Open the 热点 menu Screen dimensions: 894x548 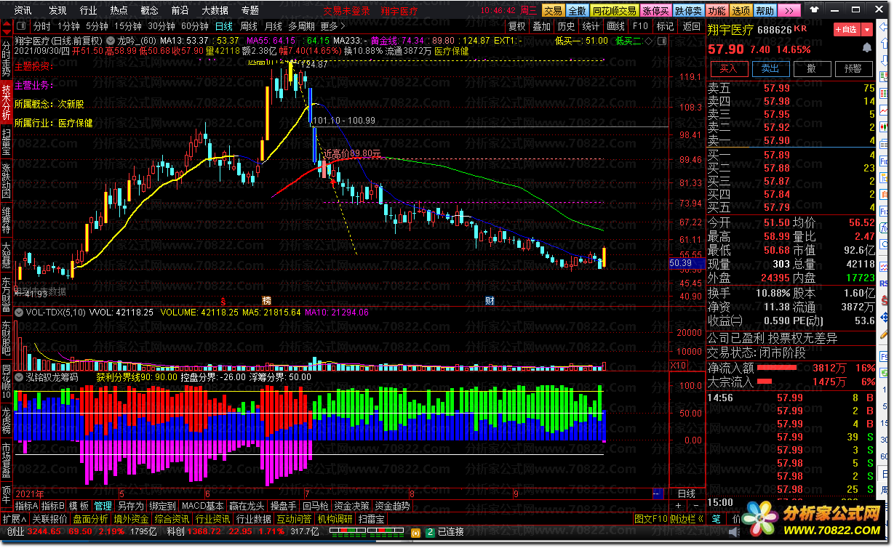point(119,11)
